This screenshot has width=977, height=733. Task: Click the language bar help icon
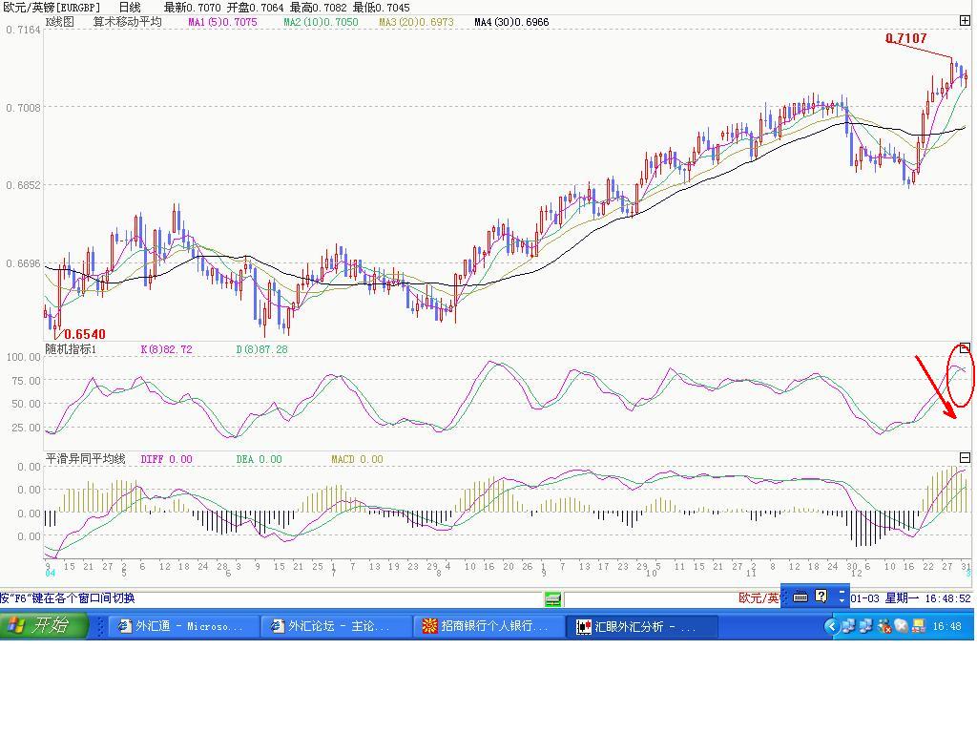(x=821, y=597)
